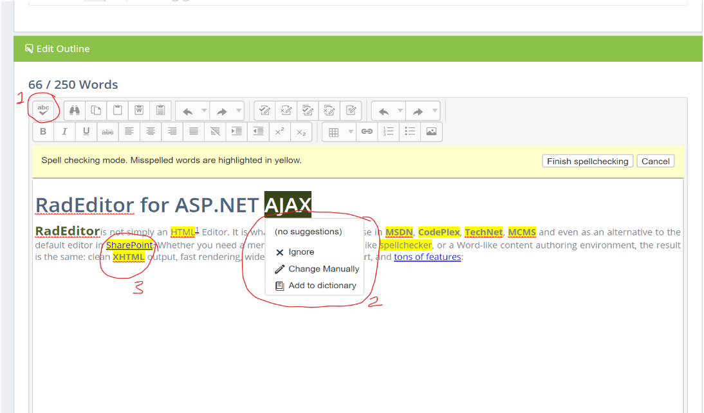Toggle strikethrough formatting
704x413 pixels.
(x=107, y=132)
